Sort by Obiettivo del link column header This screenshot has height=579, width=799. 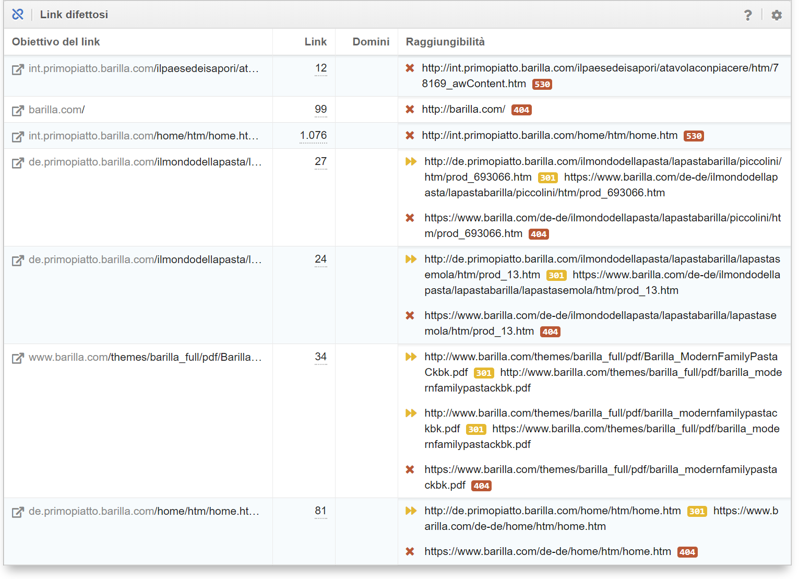56,42
